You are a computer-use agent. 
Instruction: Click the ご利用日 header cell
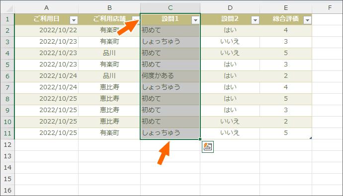[x=46, y=19]
